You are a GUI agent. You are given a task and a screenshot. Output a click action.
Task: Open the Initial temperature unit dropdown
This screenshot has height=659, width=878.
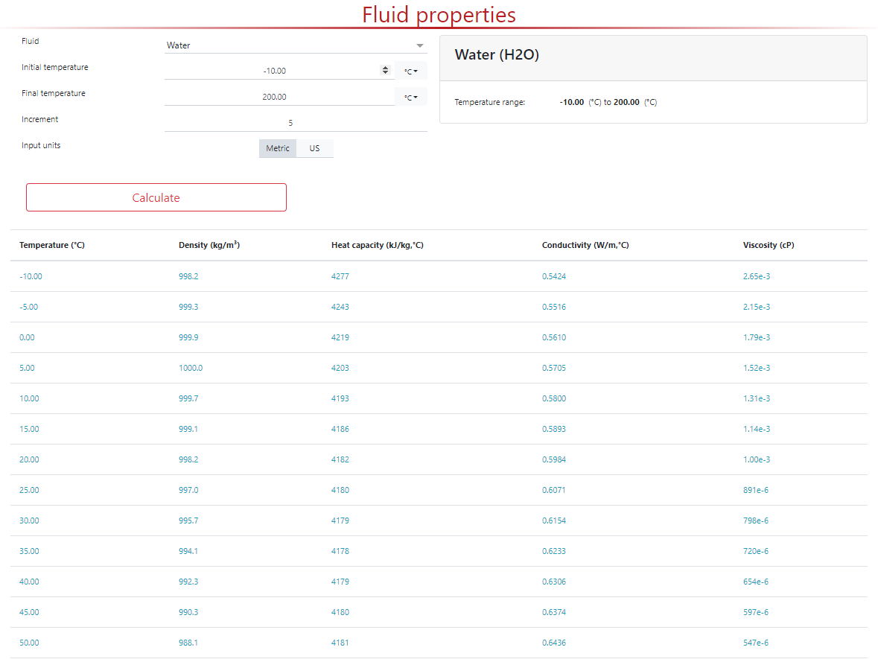(x=410, y=71)
